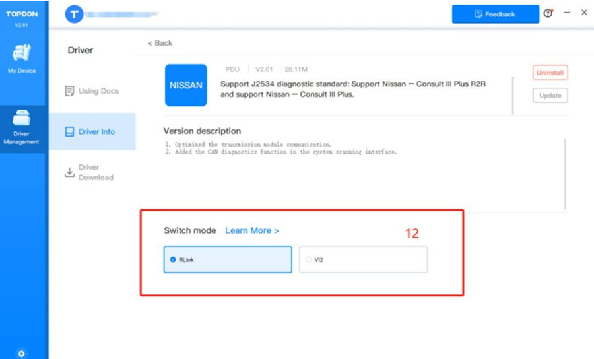
Task: Click the Feedback button
Action: click(x=496, y=14)
